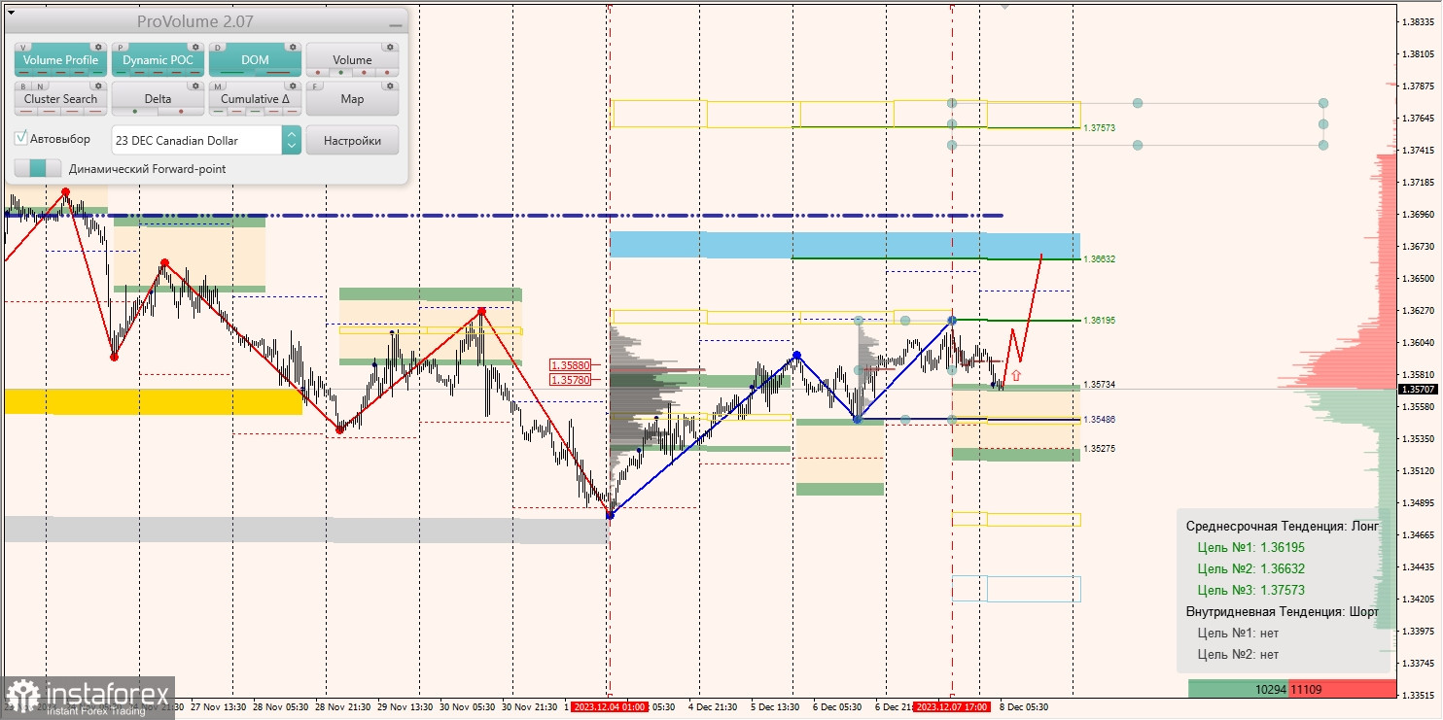1443x720 pixels.
Task: Enable the Map indicator
Action: coord(352,99)
